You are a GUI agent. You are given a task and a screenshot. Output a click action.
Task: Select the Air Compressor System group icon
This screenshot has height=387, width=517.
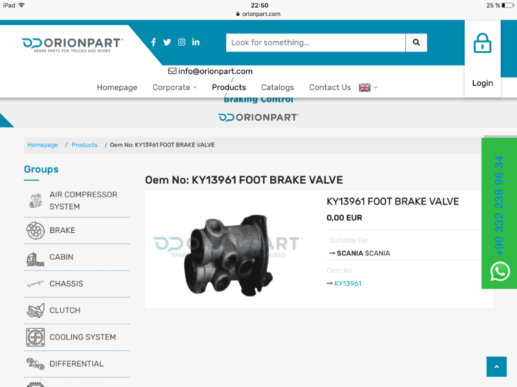pos(35,201)
